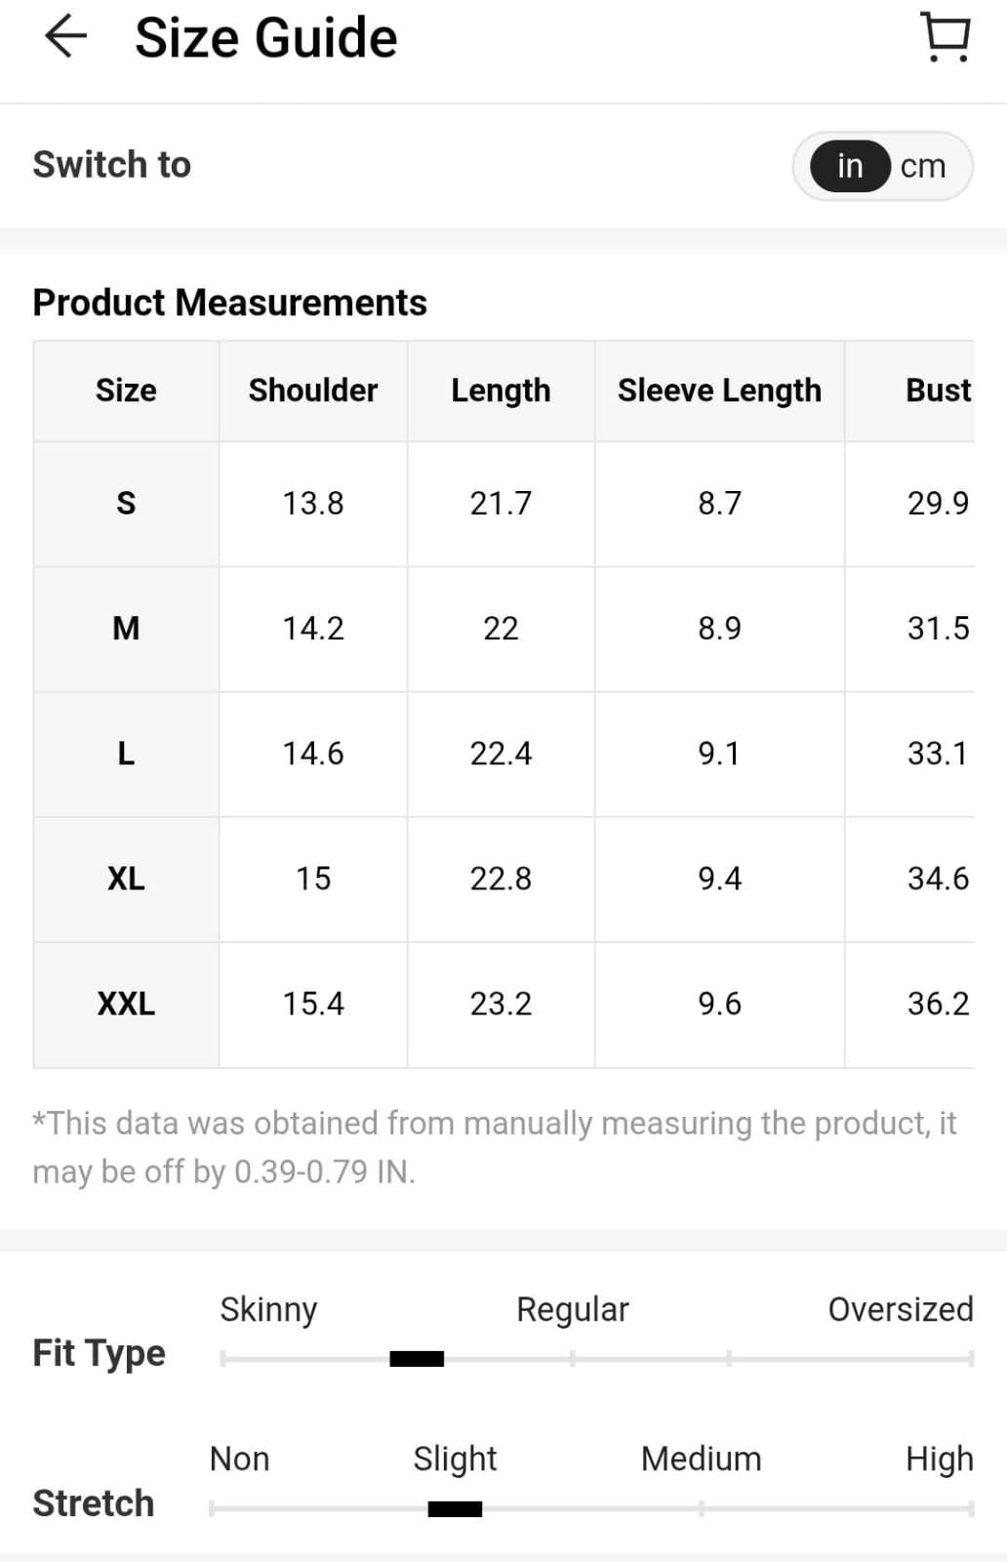This screenshot has width=1007, height=1562.
Task: Choose the XXL size row label
Action: pyautogui.click(x=126, y=1004)
